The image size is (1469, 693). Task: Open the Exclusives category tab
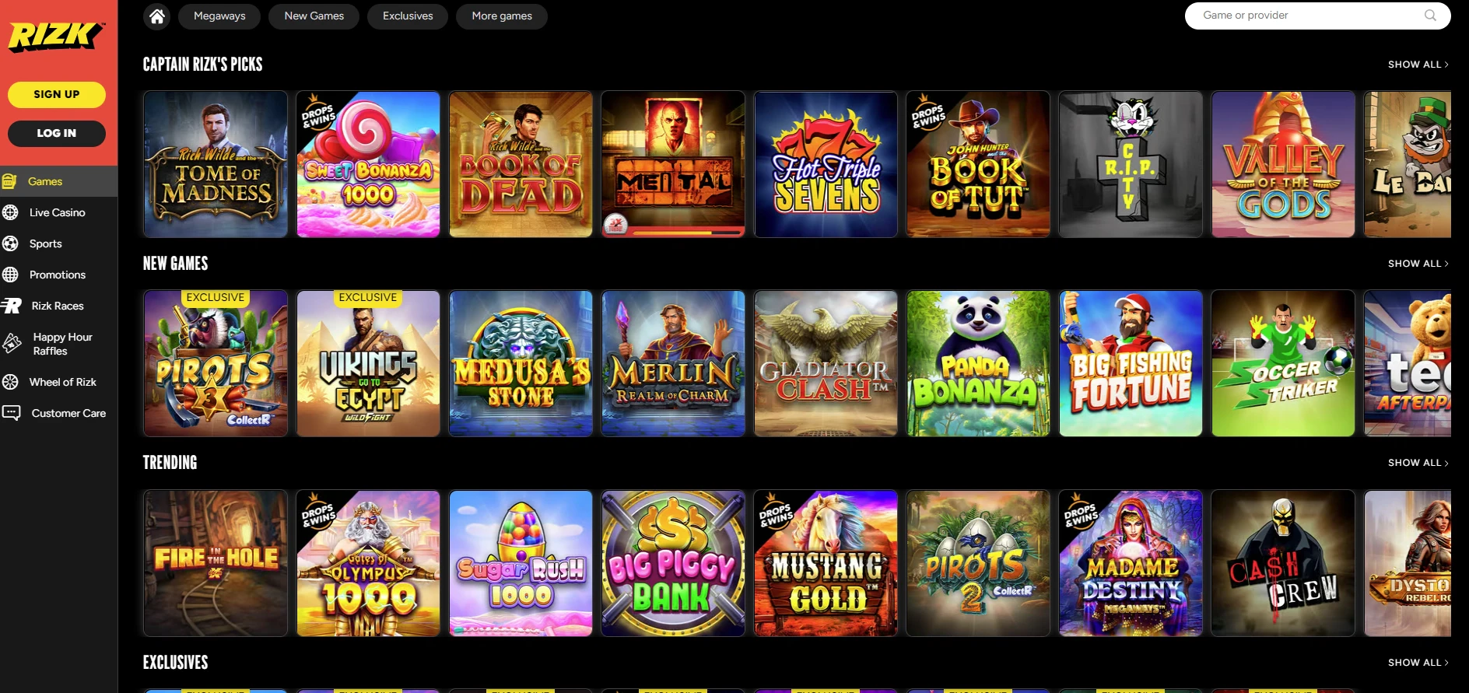[x=408, y=16]
